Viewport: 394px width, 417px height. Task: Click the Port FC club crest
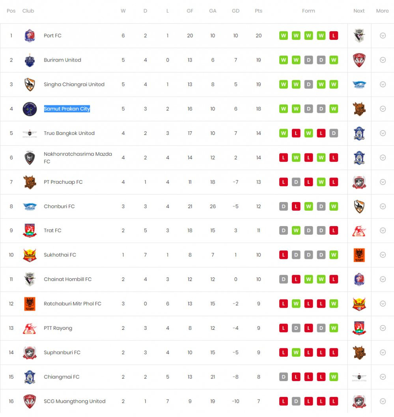pos(30,36)
